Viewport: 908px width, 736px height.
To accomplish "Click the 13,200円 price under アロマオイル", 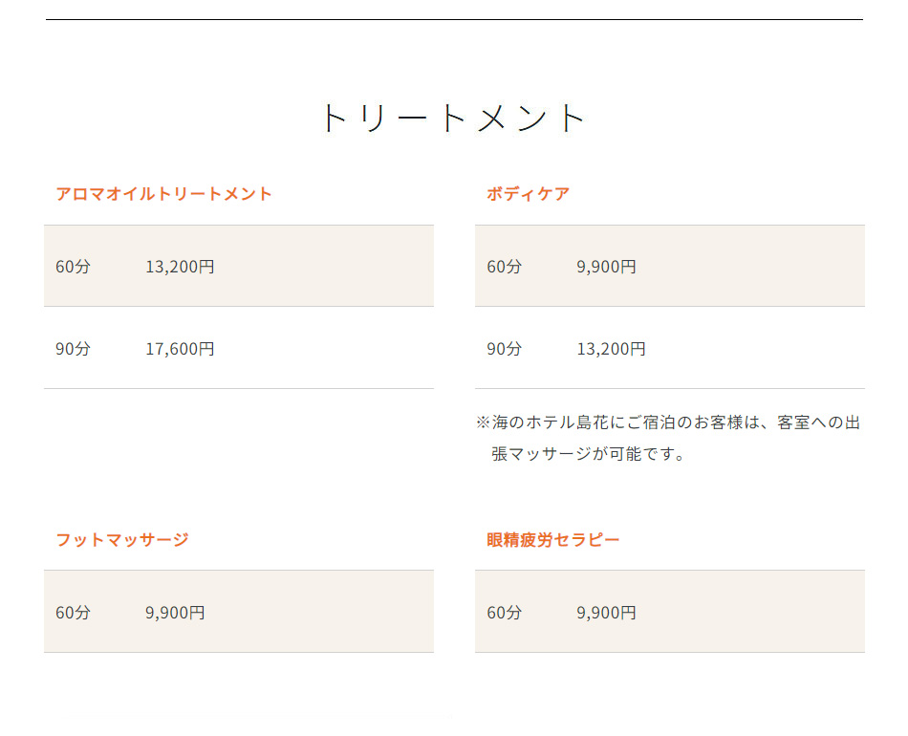I will [x=180, y=267].
